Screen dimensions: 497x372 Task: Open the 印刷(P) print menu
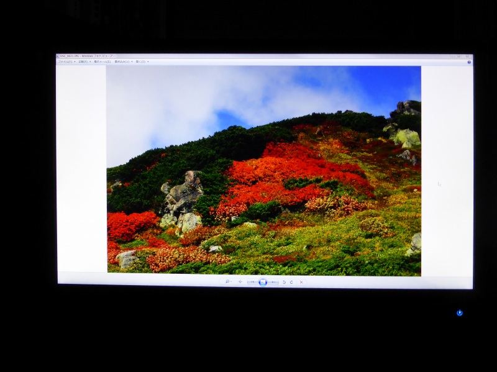pos(83,61)
